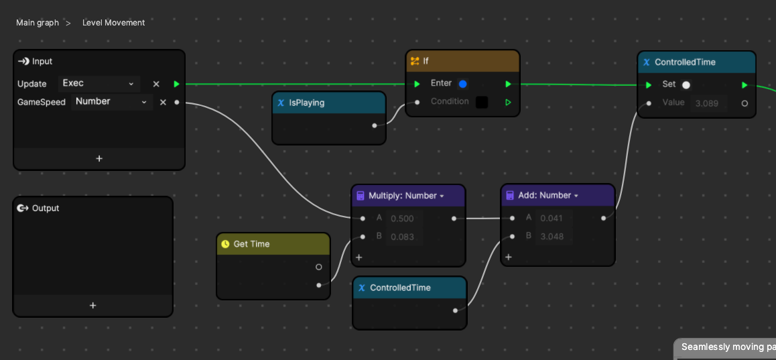Click the Output node arrow icon
776x360 pixels.
click(23, 208)
